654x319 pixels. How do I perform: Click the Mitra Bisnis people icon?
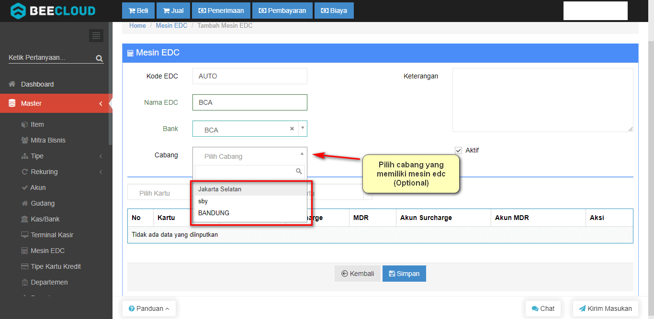pyautogui.click(x=25, y=140)
